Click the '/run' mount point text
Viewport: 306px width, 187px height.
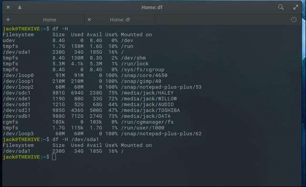coord(127,46)
